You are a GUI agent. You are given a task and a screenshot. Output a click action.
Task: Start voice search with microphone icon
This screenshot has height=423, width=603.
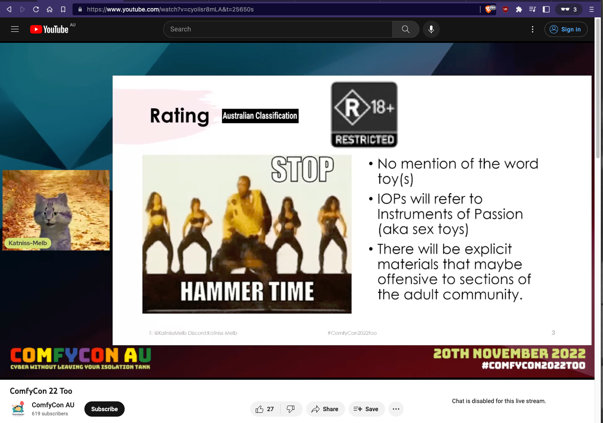(431, 29)
